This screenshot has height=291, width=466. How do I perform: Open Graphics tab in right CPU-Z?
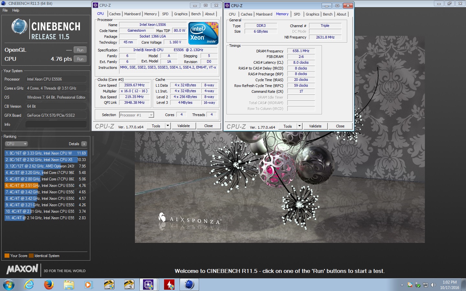(312, 14)
